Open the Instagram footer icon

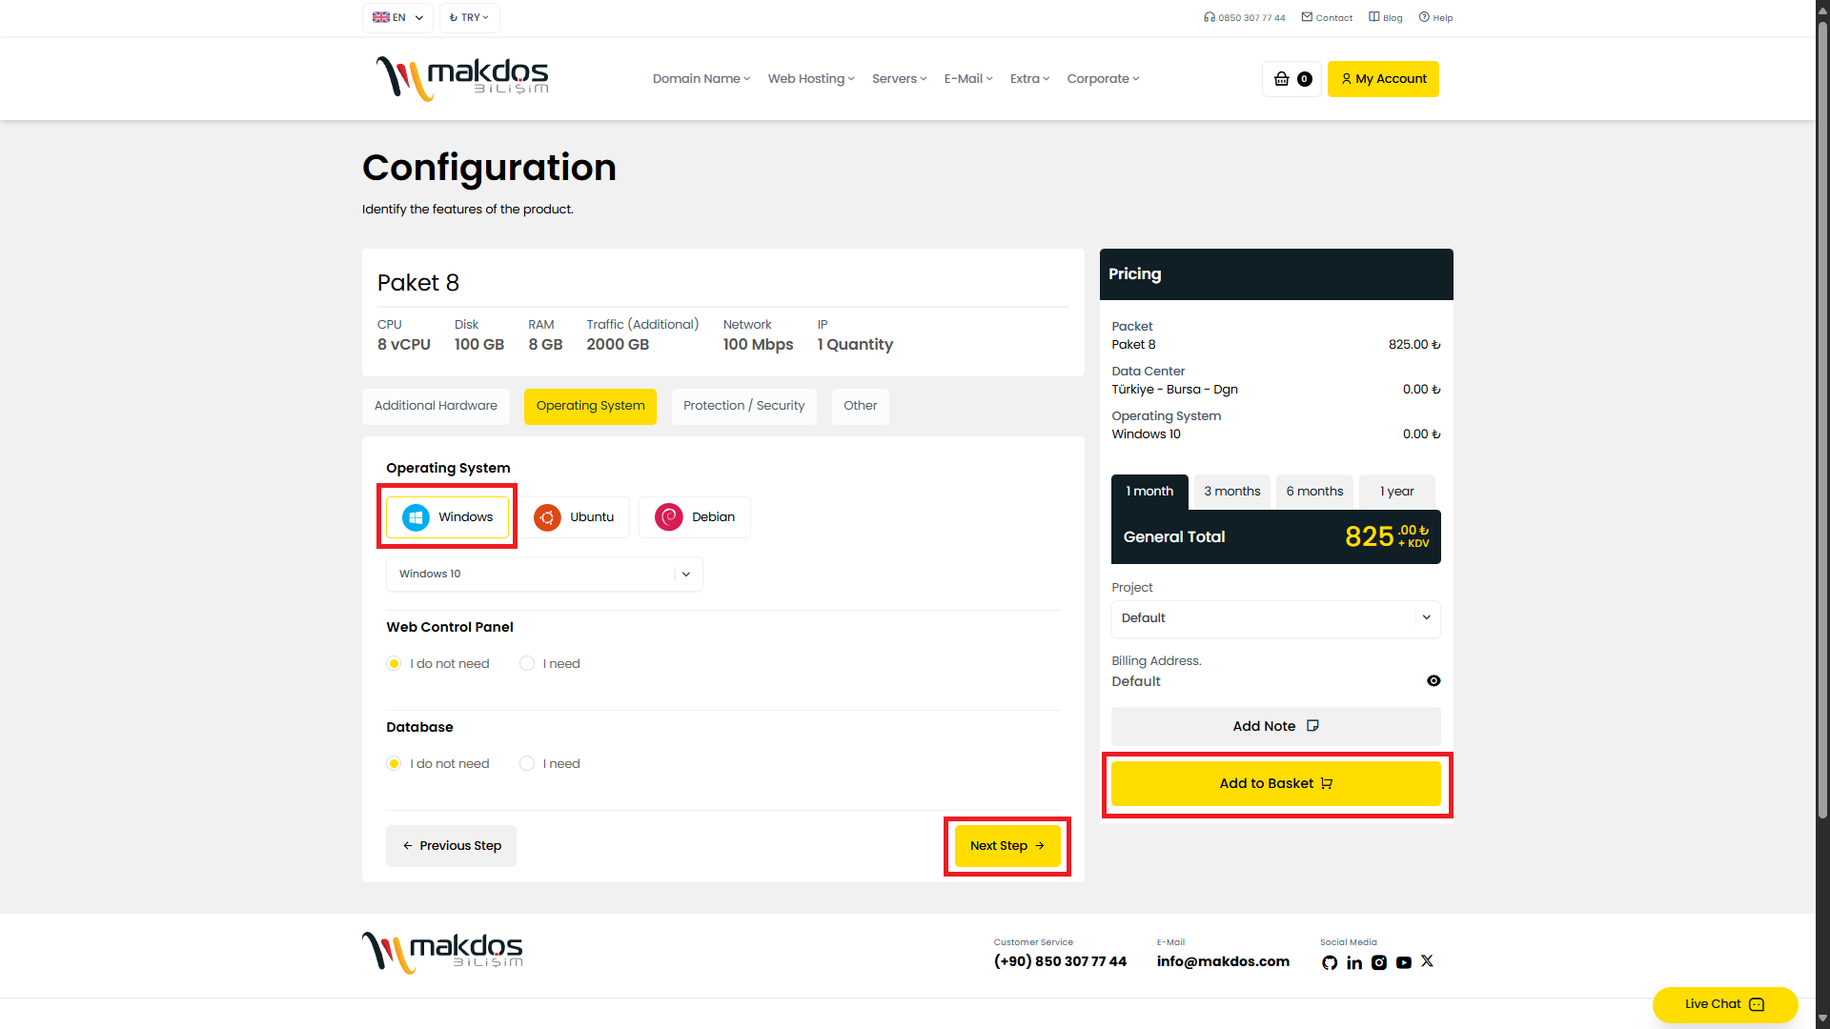(1379, 962)
